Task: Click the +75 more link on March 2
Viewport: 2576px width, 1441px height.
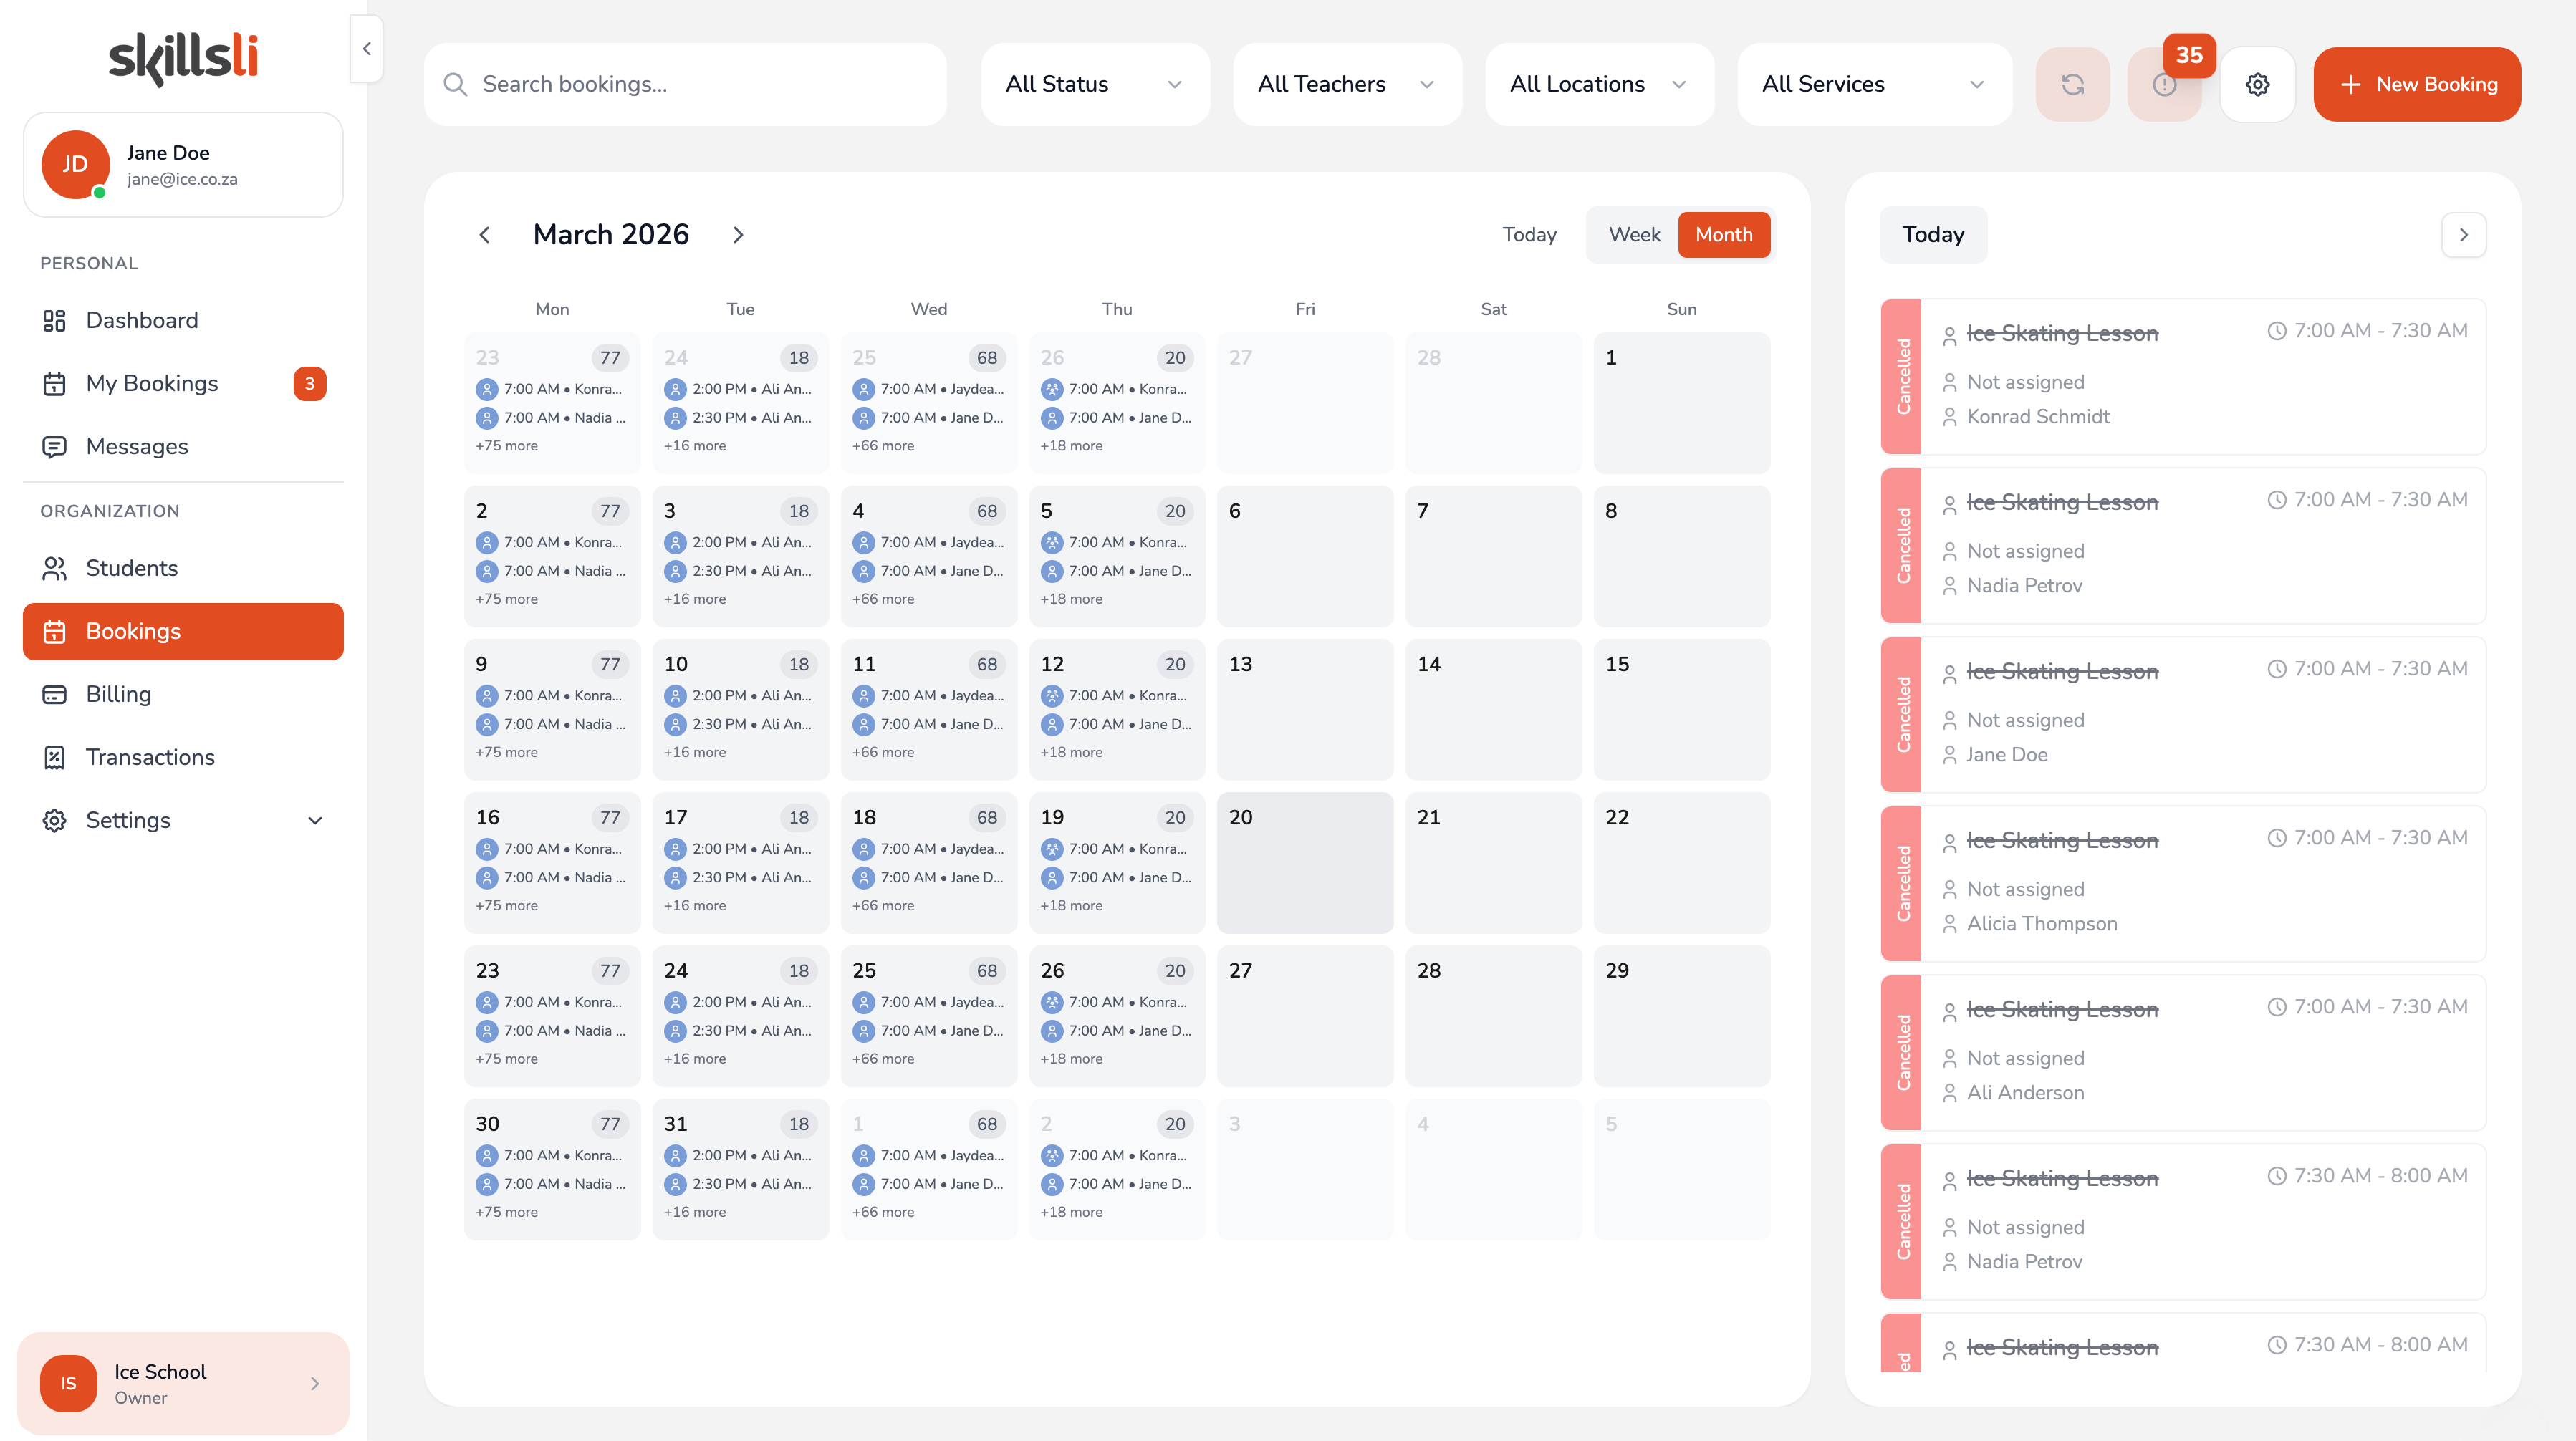Action: coord(507,598)
